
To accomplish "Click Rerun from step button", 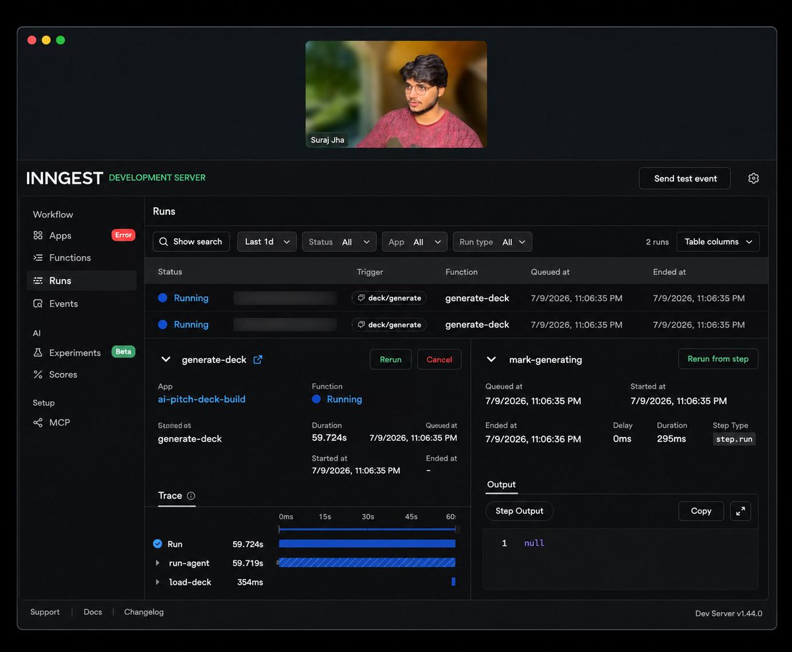I will 718,359.
